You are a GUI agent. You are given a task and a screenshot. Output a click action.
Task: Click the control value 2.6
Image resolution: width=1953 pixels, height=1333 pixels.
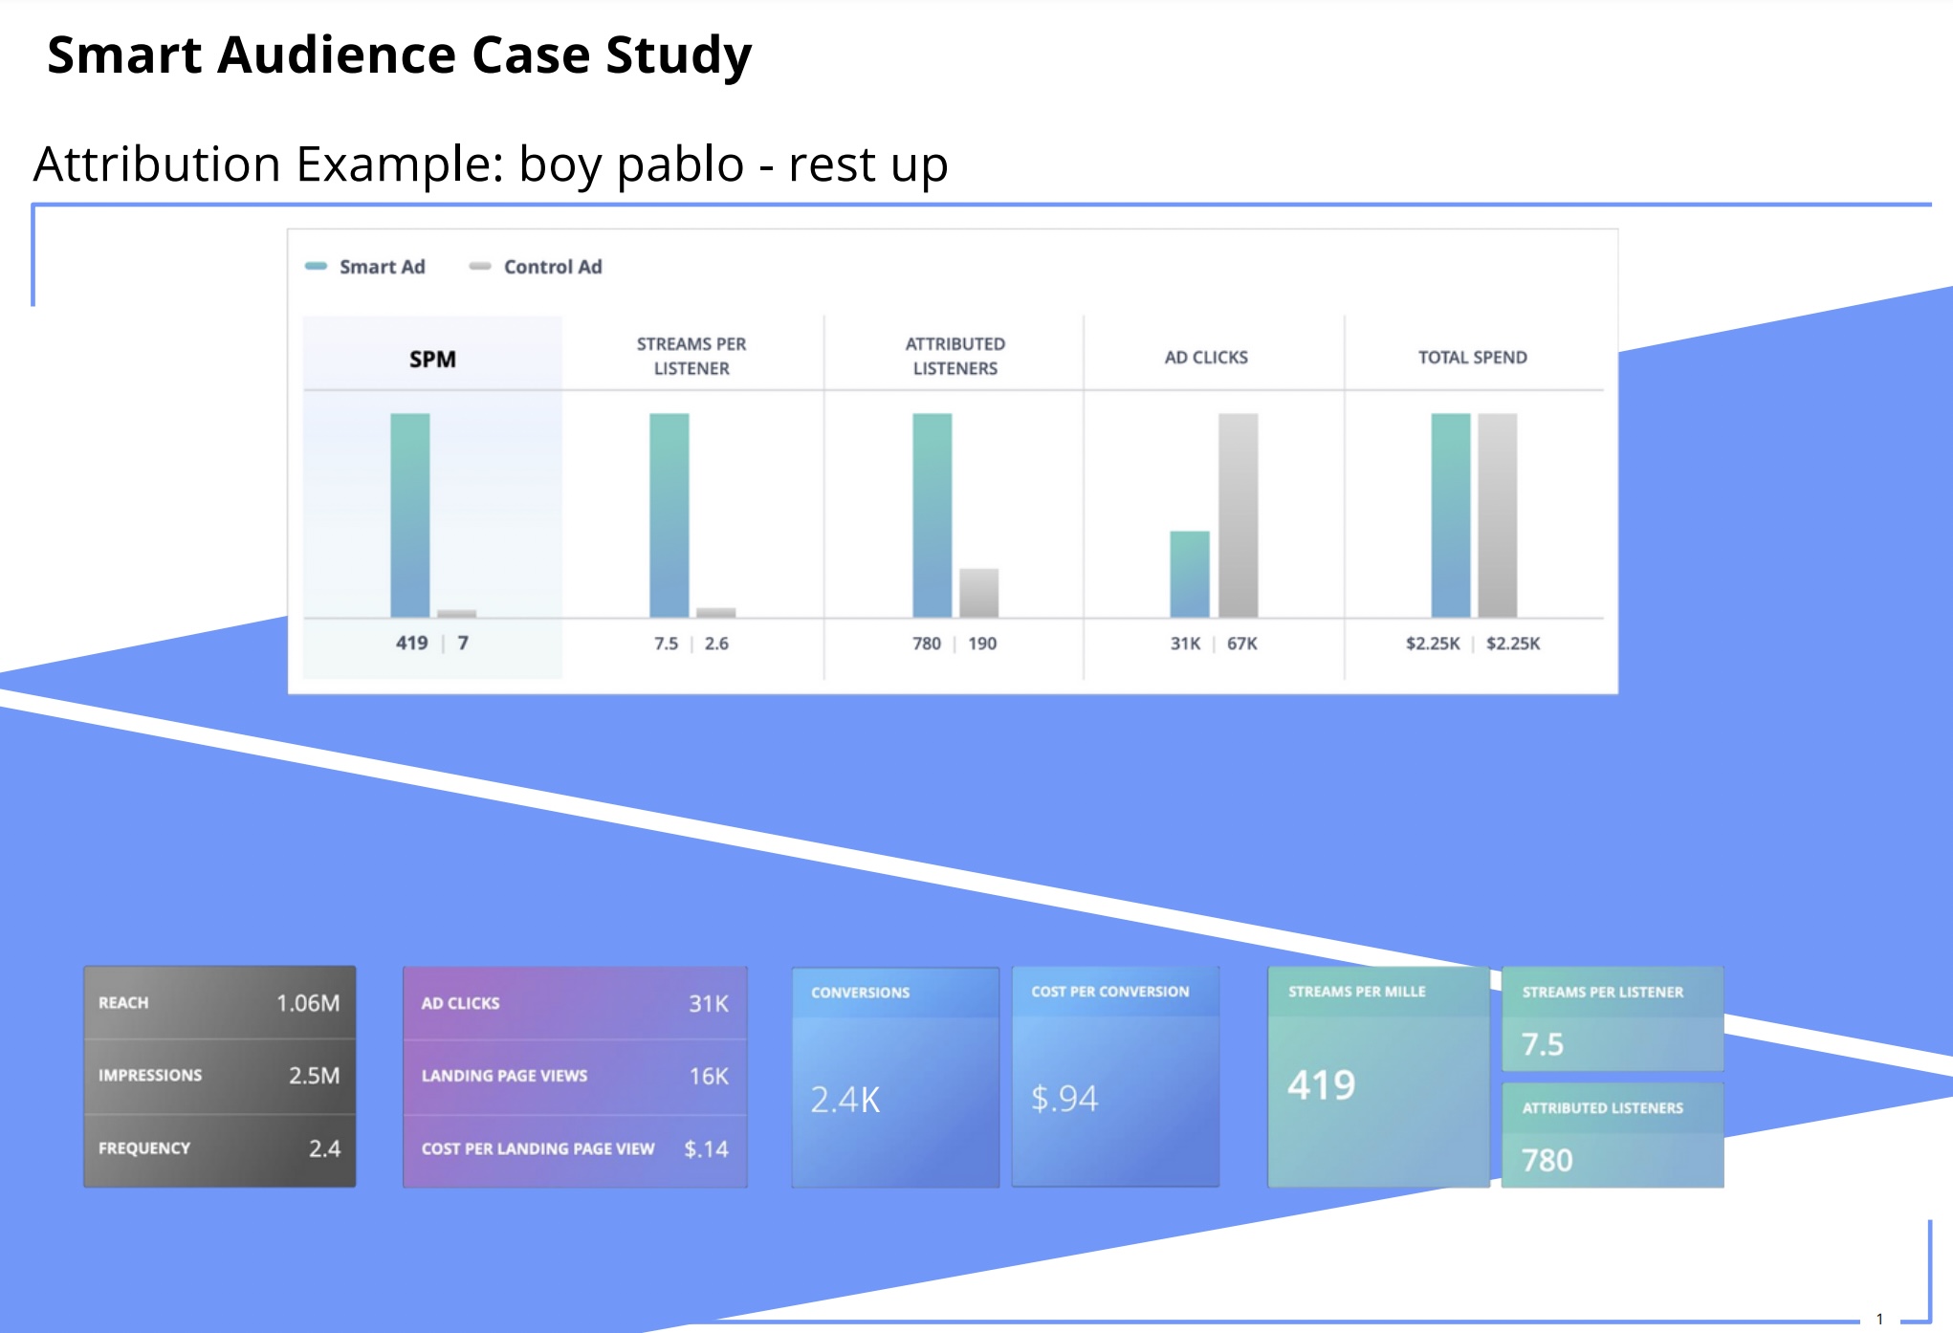(716, 644)
